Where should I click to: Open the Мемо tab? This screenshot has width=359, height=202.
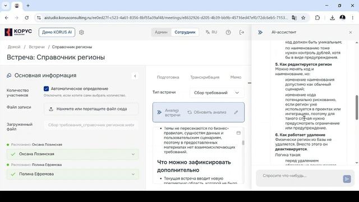click(x=236, y=77)
